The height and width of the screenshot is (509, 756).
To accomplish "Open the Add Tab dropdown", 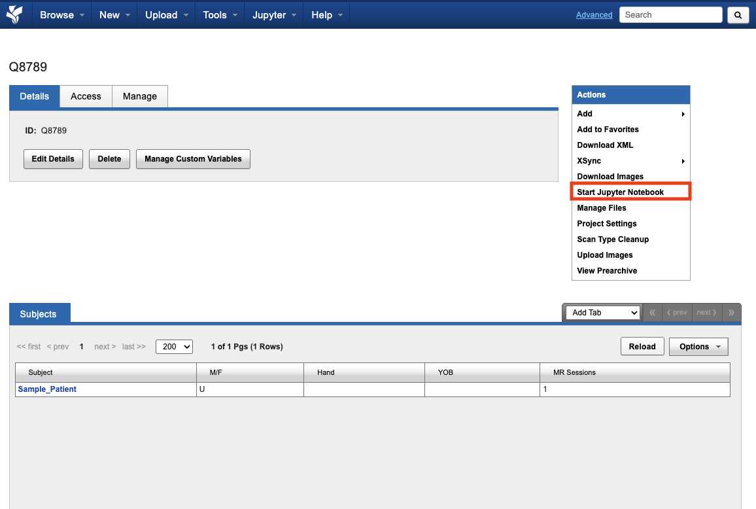I will pyautogui.click(x=602, y=313).
